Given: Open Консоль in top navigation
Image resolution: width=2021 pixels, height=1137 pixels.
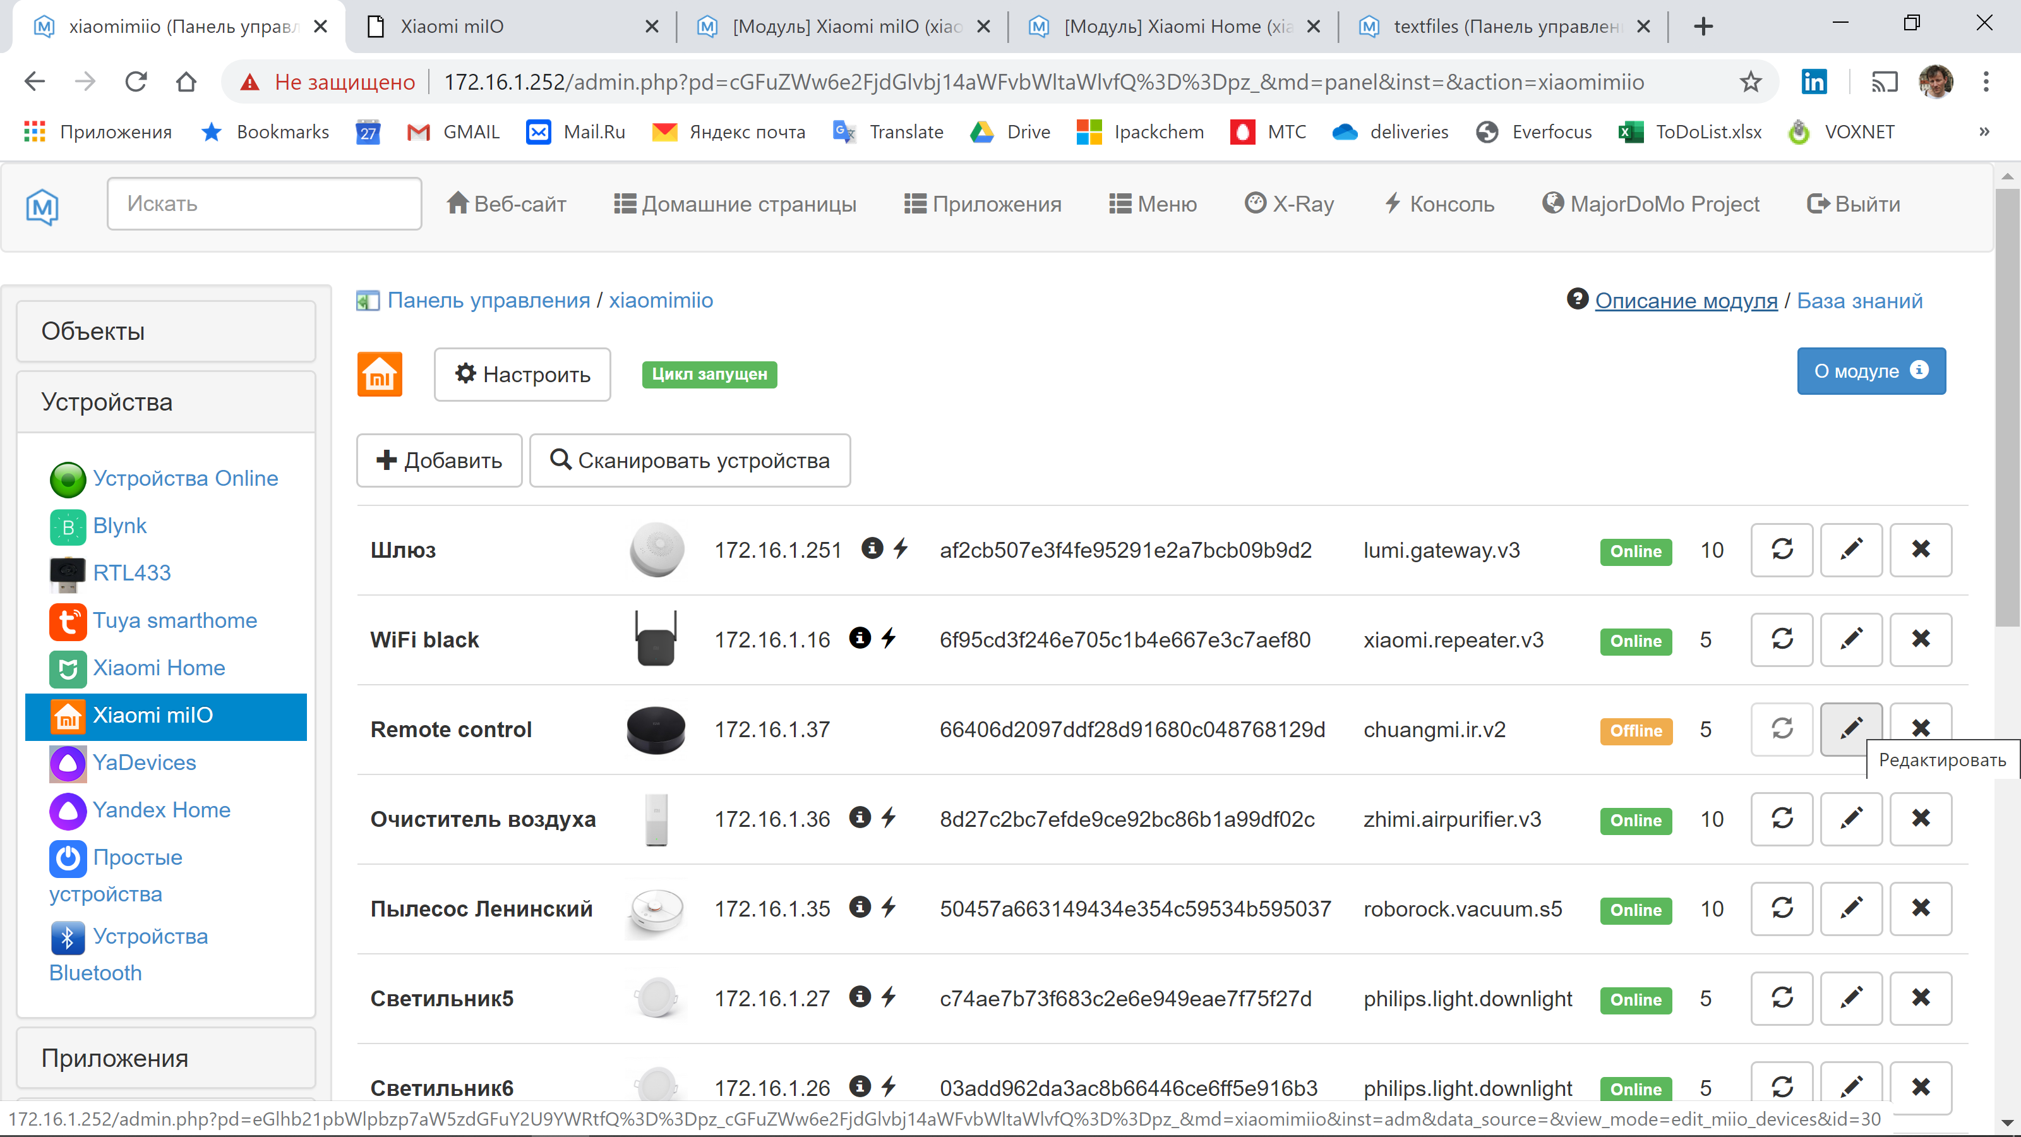Looking at the screenshot, I should [1438, 203].
